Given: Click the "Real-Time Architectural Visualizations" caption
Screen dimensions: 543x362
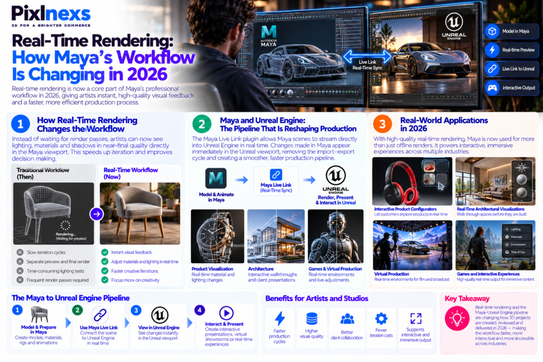Looking at the screenshot, I should point(491,209).
